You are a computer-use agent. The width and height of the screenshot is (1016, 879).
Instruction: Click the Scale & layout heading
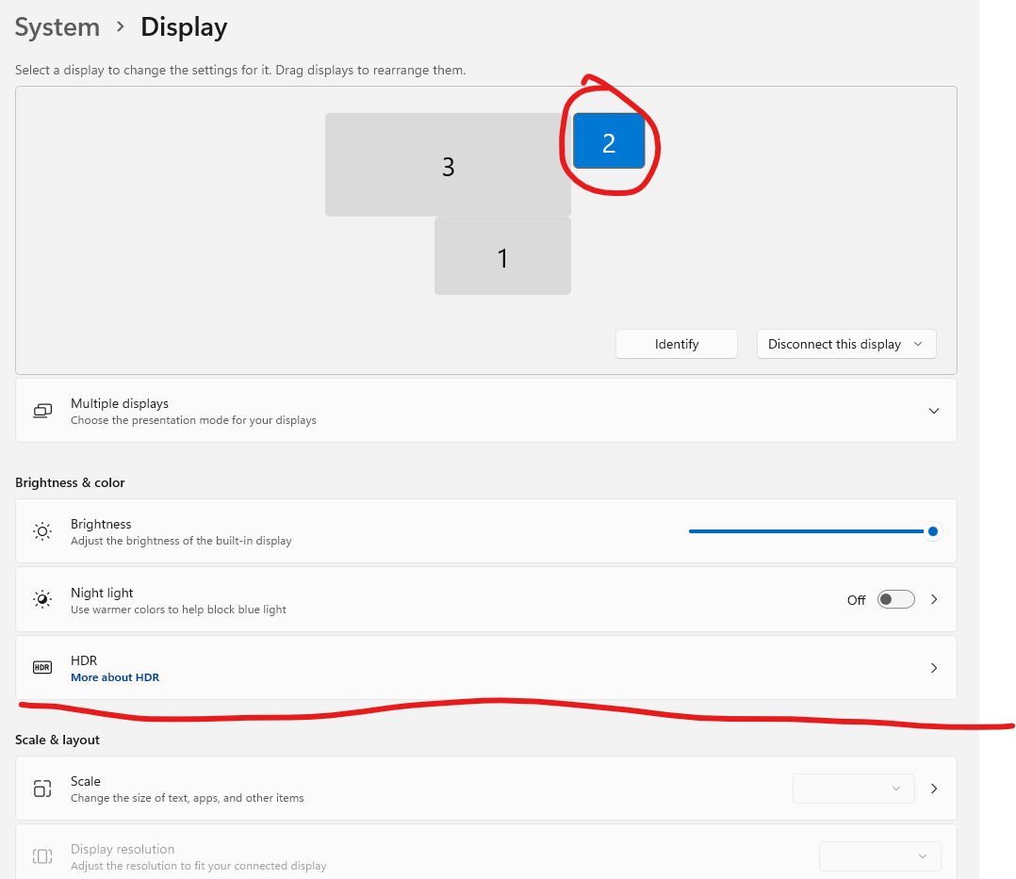[x=57, y=740]
